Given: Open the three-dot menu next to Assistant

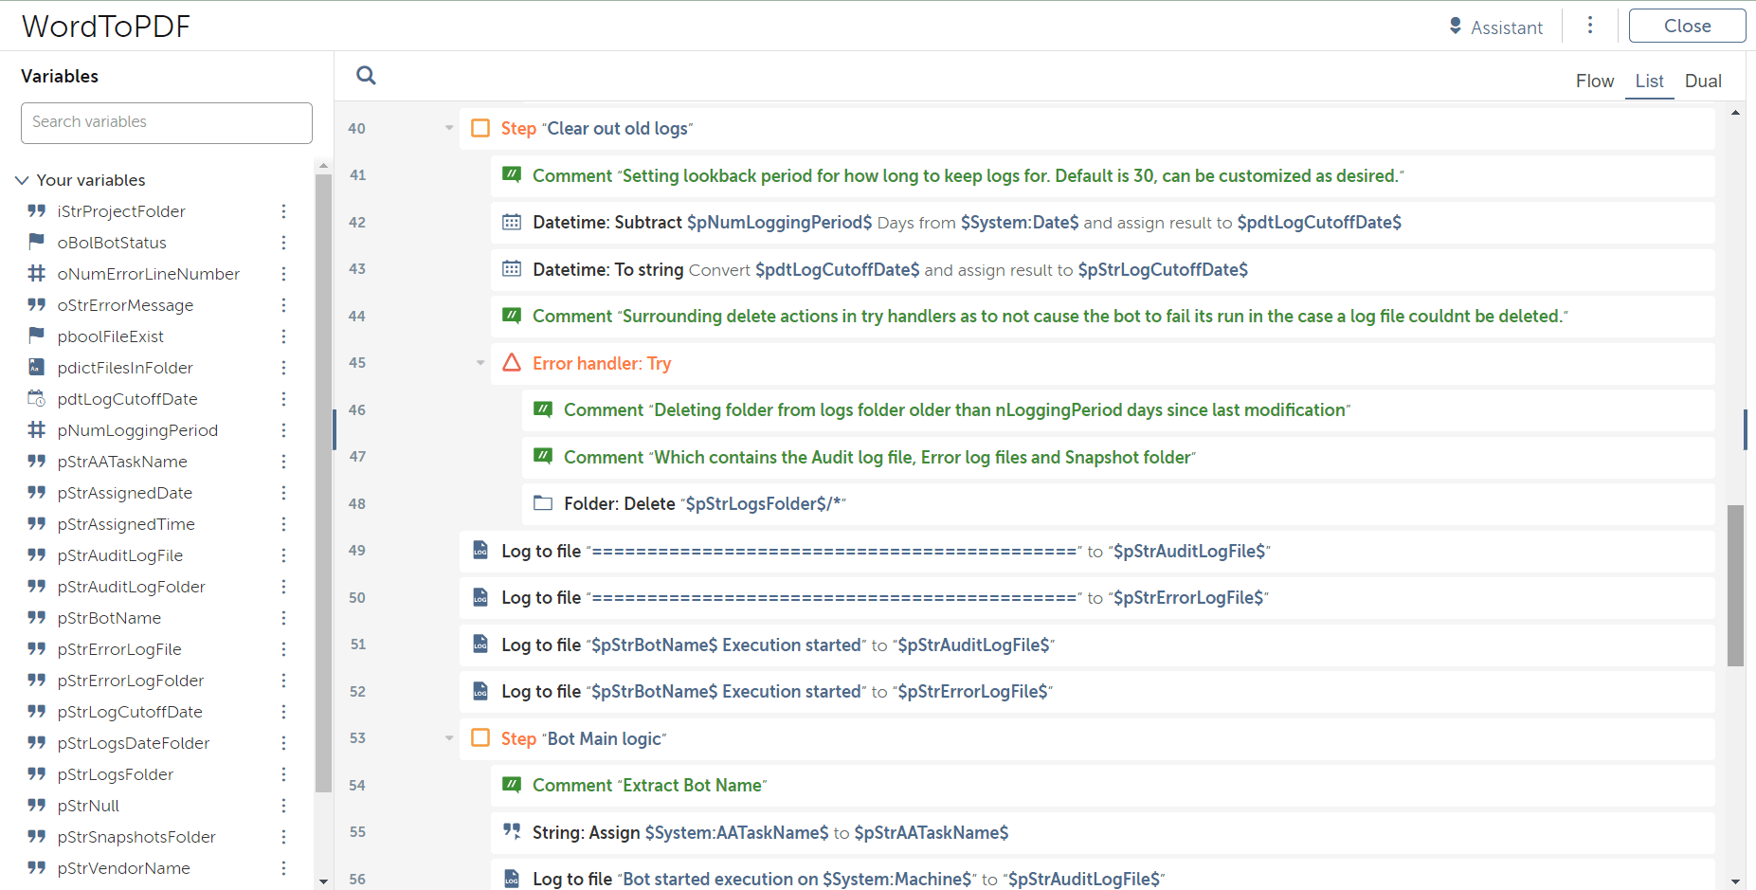Looking at the screenshot, I should [1590, 26].
